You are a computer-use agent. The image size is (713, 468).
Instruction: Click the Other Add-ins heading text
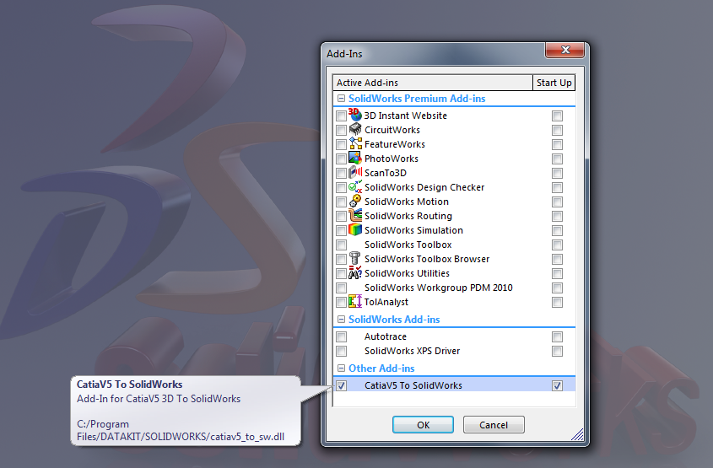(381, 368)
